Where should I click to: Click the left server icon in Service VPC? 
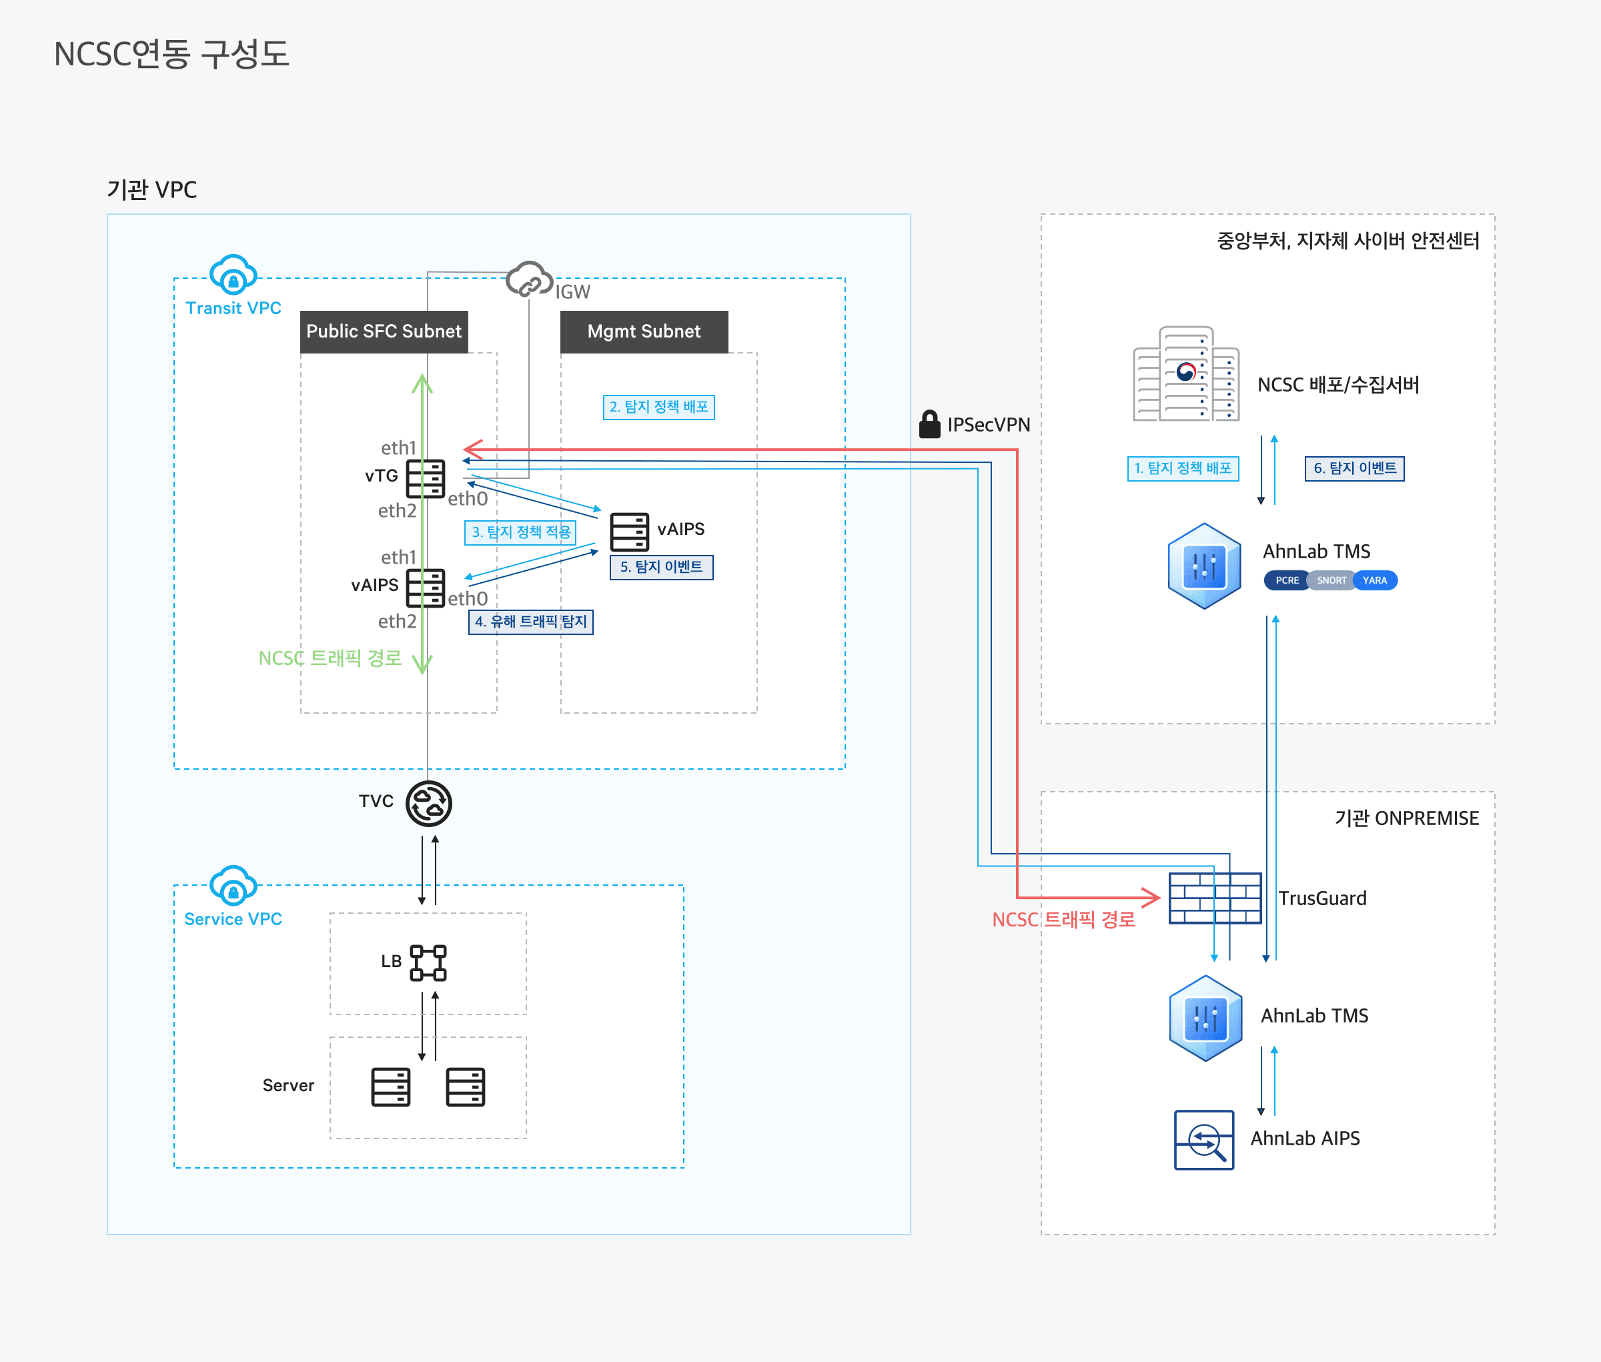[x=390, y=1087]
